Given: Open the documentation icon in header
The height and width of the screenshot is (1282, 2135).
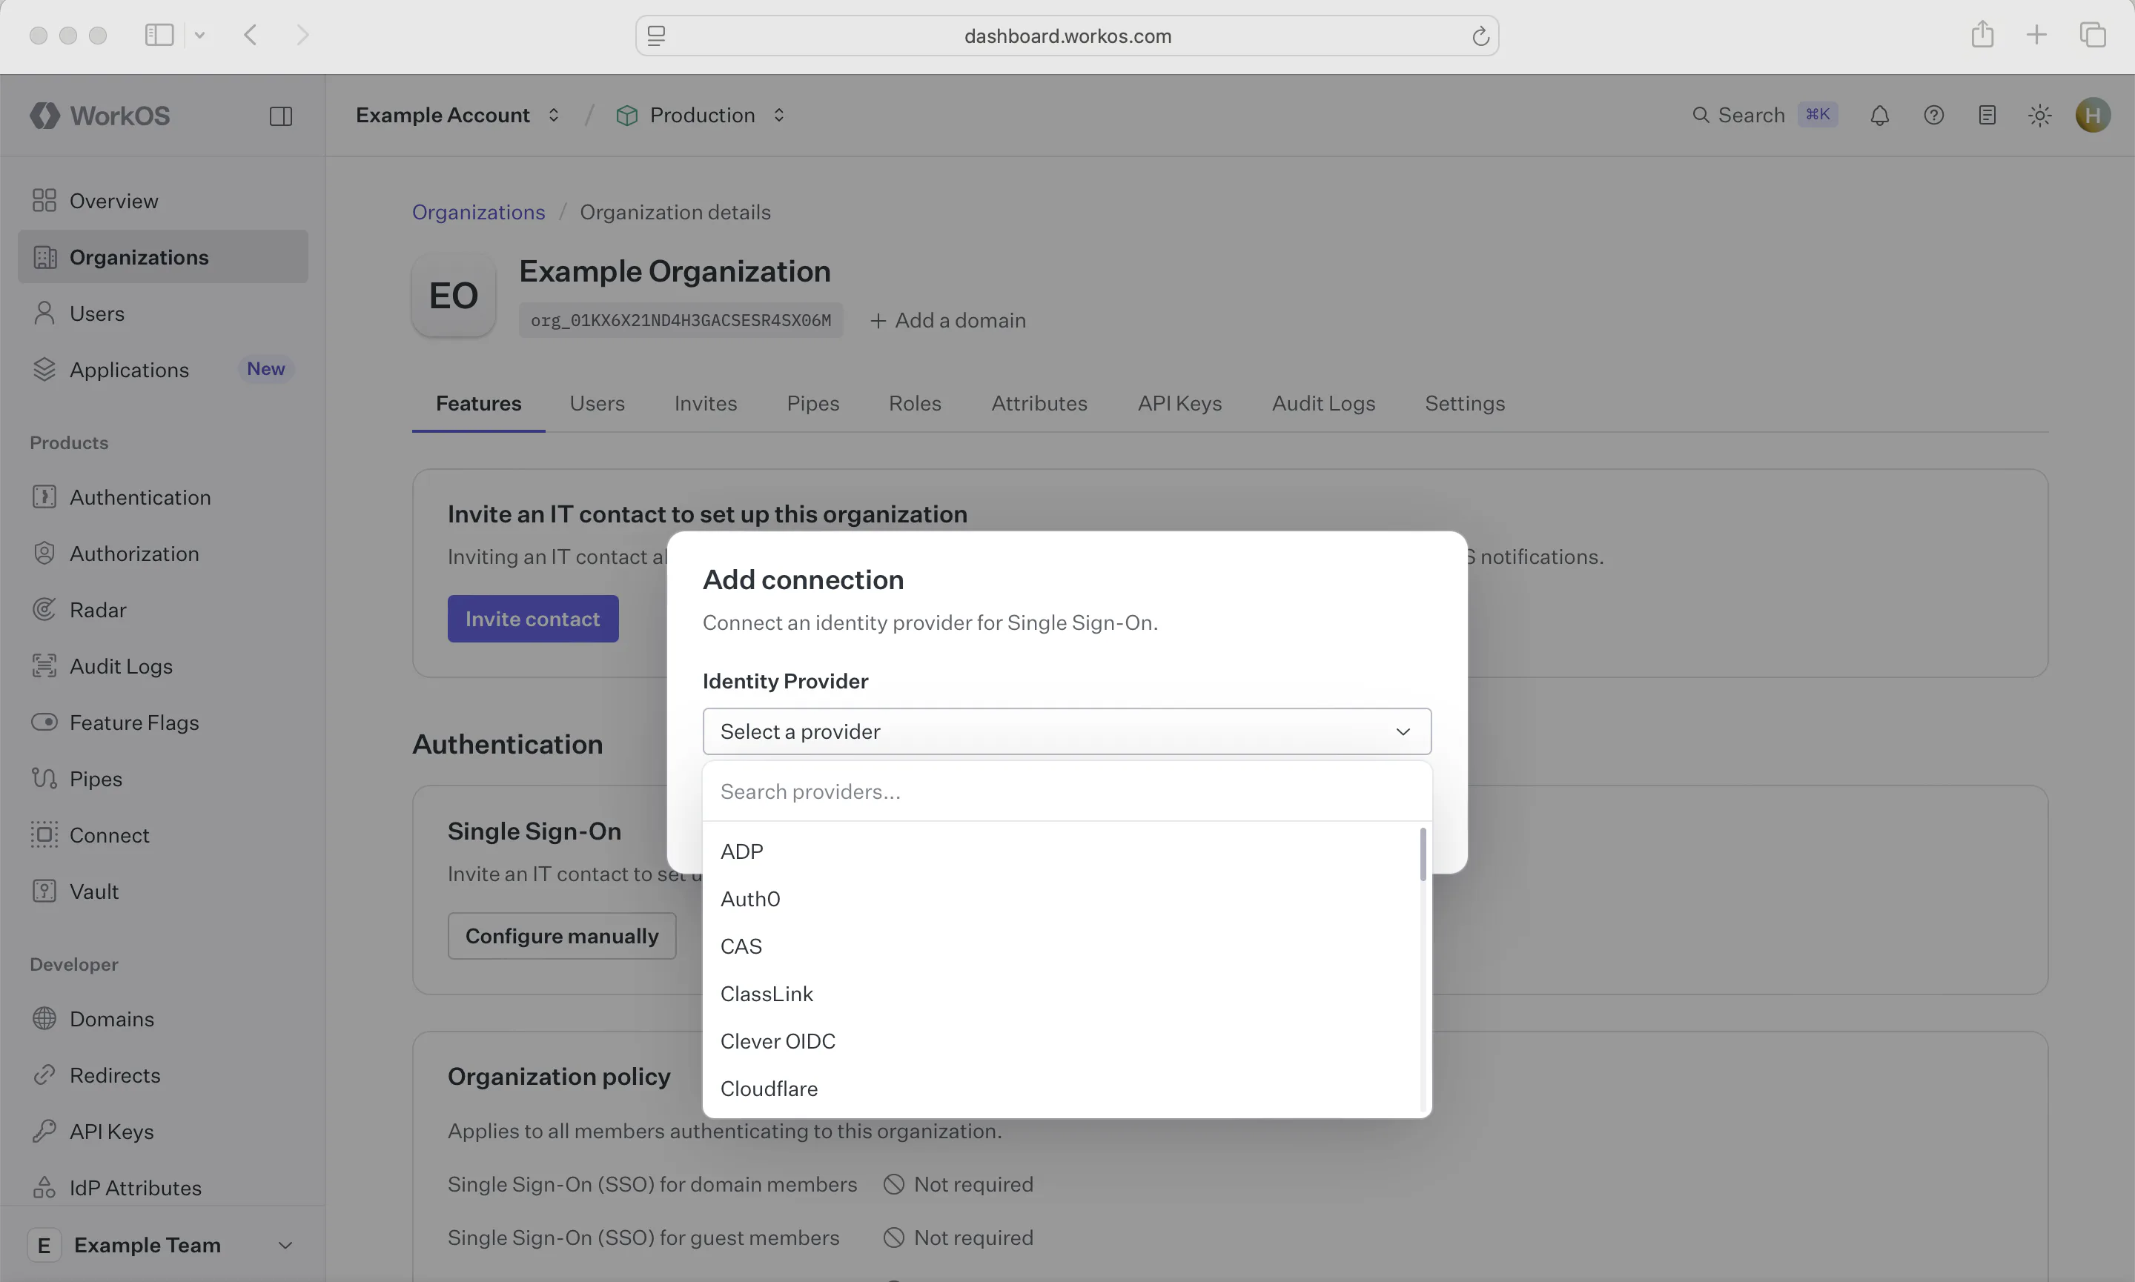Looking at the screenshot, I should coord(1987,115).
